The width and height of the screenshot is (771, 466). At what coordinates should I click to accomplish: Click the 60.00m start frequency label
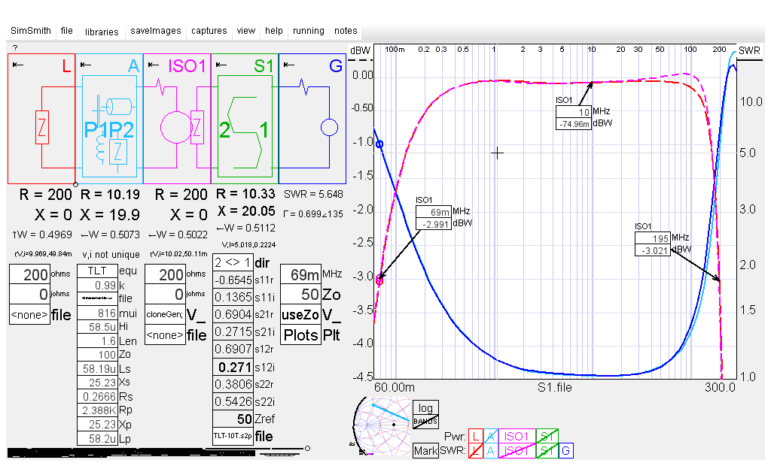pyautogui.click(x=395, y=387)
